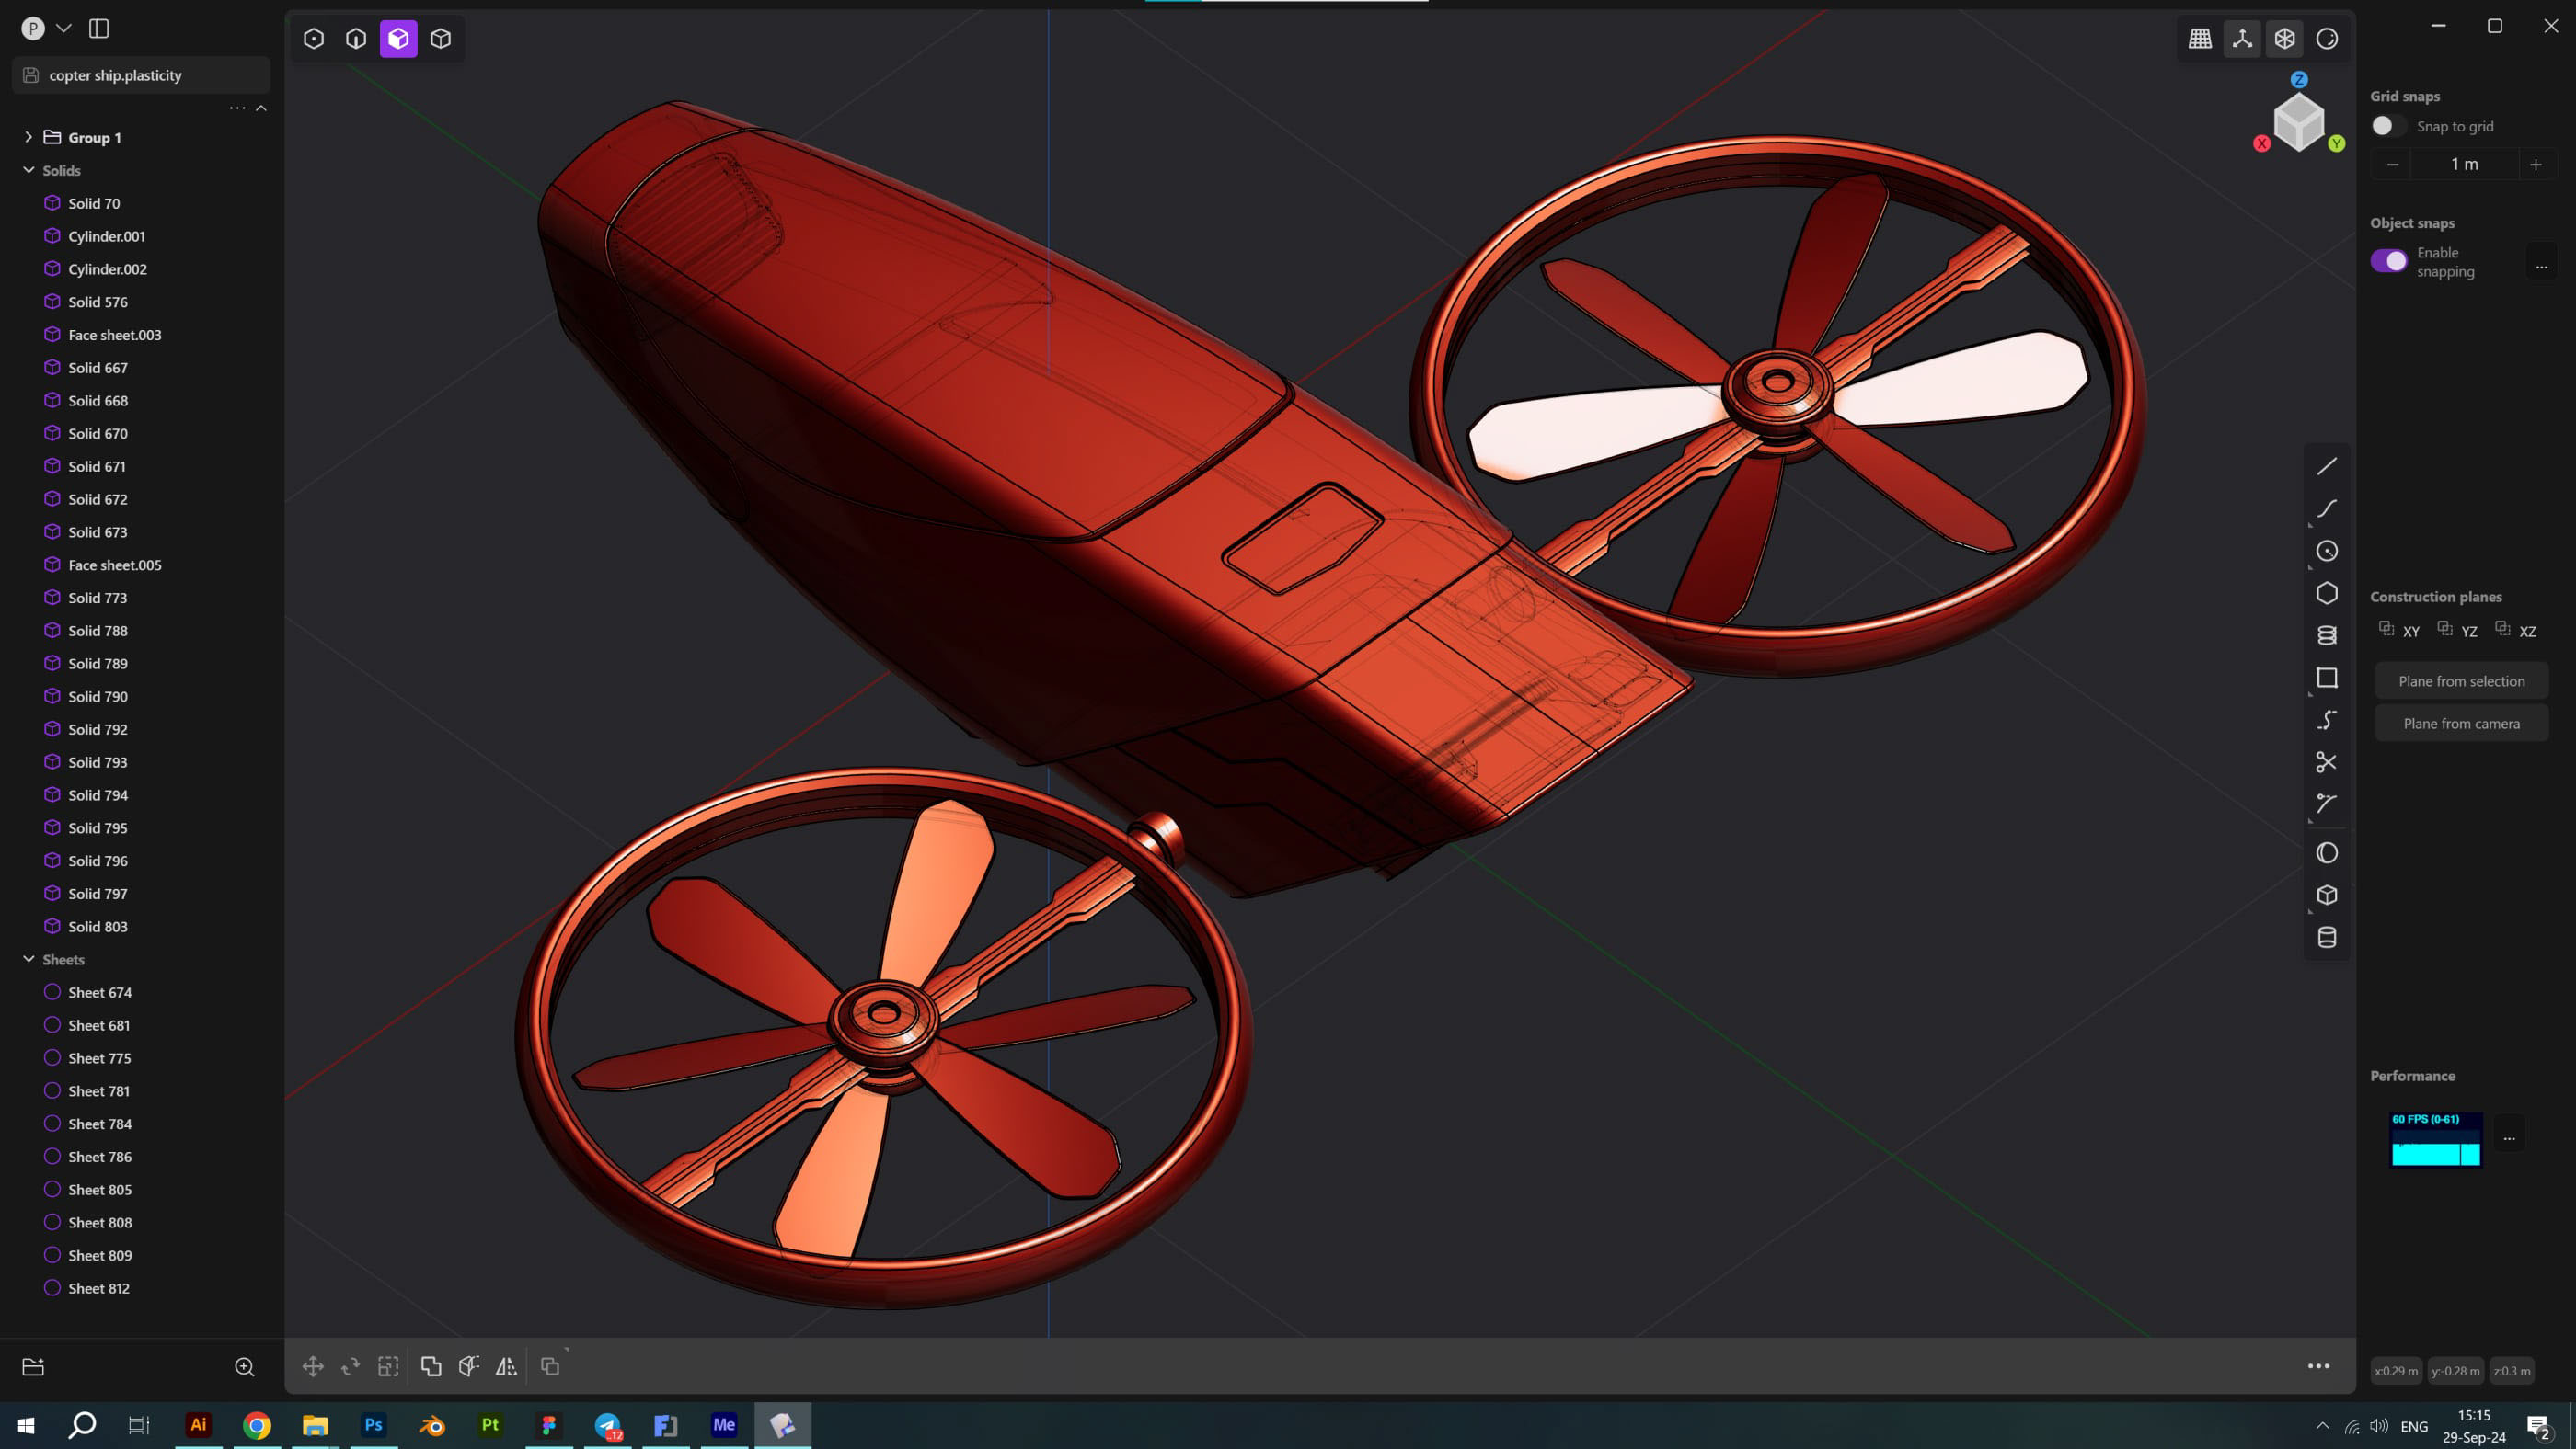The image size is (2576, 1449).
Task: Select the Rectangle tool
Action: coord(2326,679)
